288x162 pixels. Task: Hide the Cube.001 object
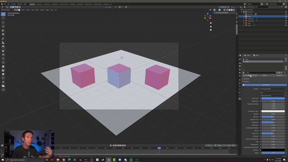coord(286,19)
